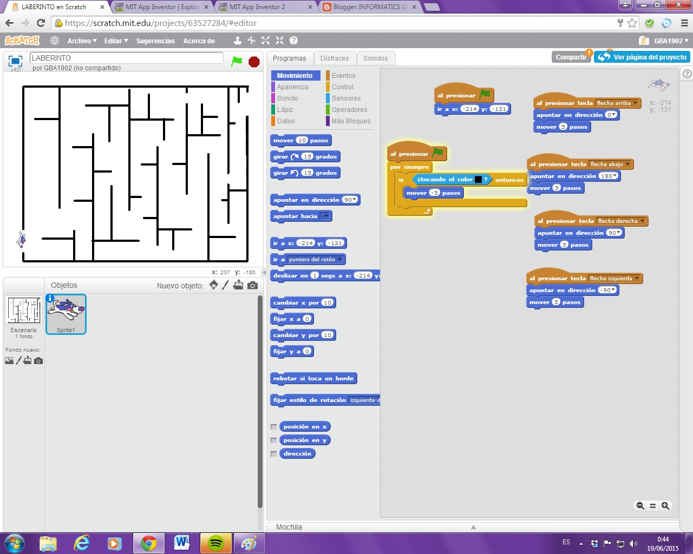Click 'Ver página del proyecto' button
This screenshot has width=693, height=554.
[x=643, y=57]
